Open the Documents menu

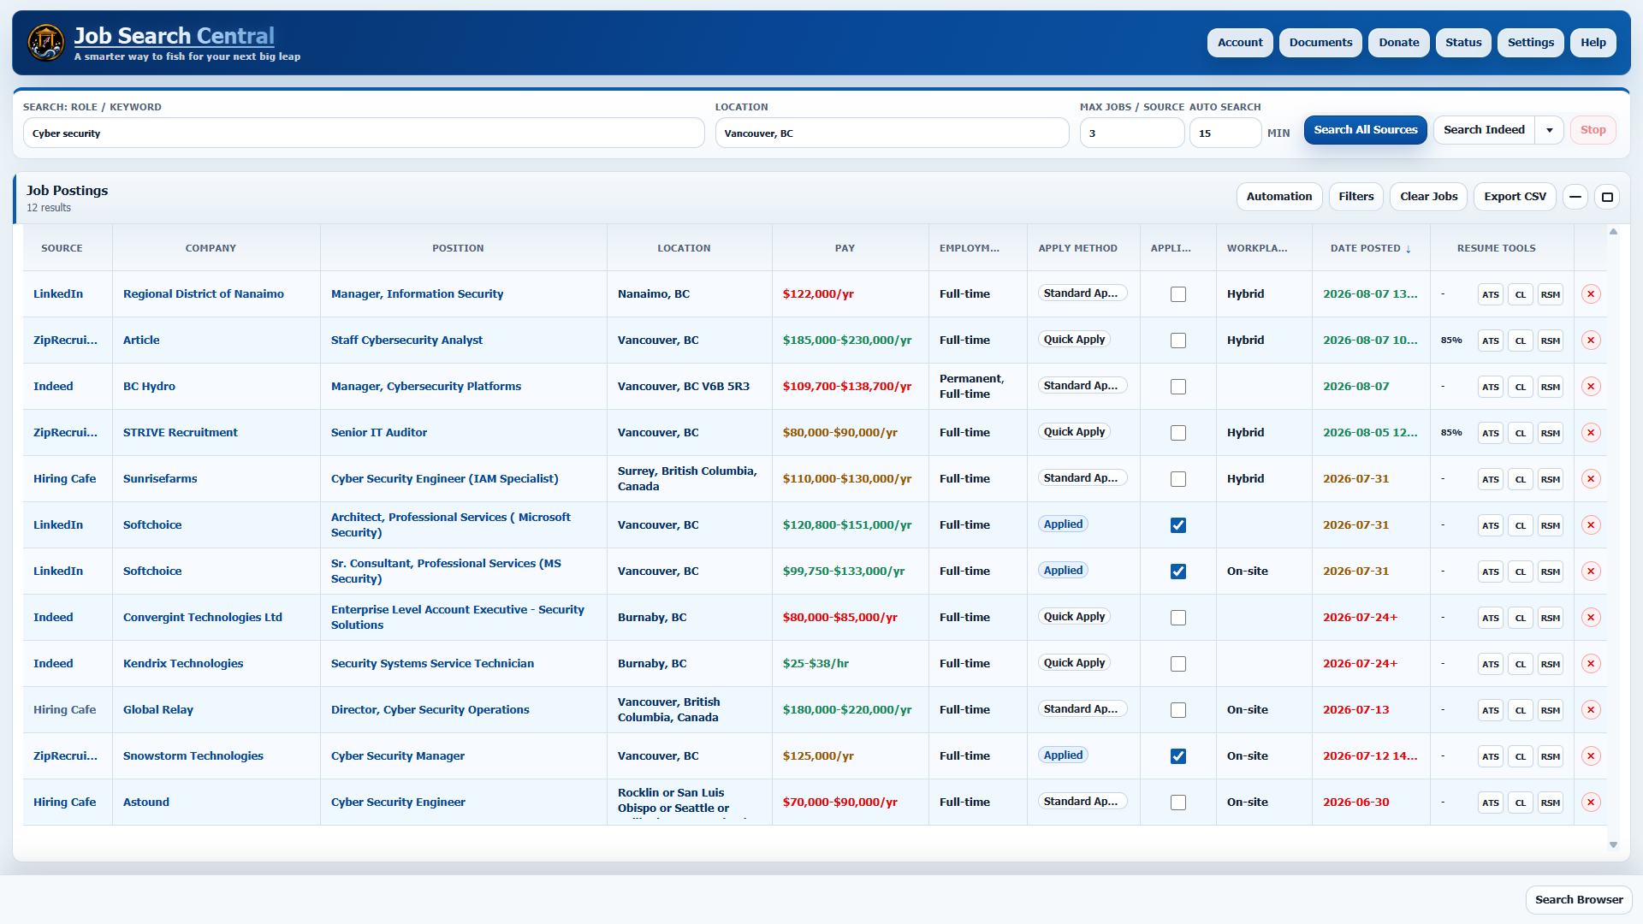(1320, 43)
